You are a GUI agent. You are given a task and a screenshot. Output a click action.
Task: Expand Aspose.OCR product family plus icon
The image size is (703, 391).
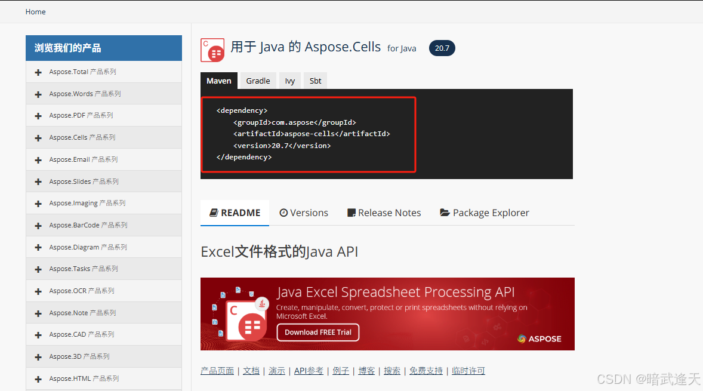point(38,291)
